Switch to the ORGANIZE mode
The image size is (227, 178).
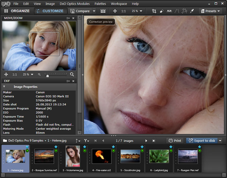point(17,11)
